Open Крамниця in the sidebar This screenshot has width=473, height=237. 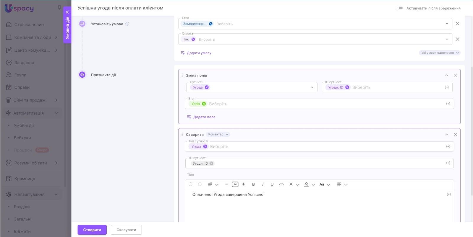click(25, 179)
